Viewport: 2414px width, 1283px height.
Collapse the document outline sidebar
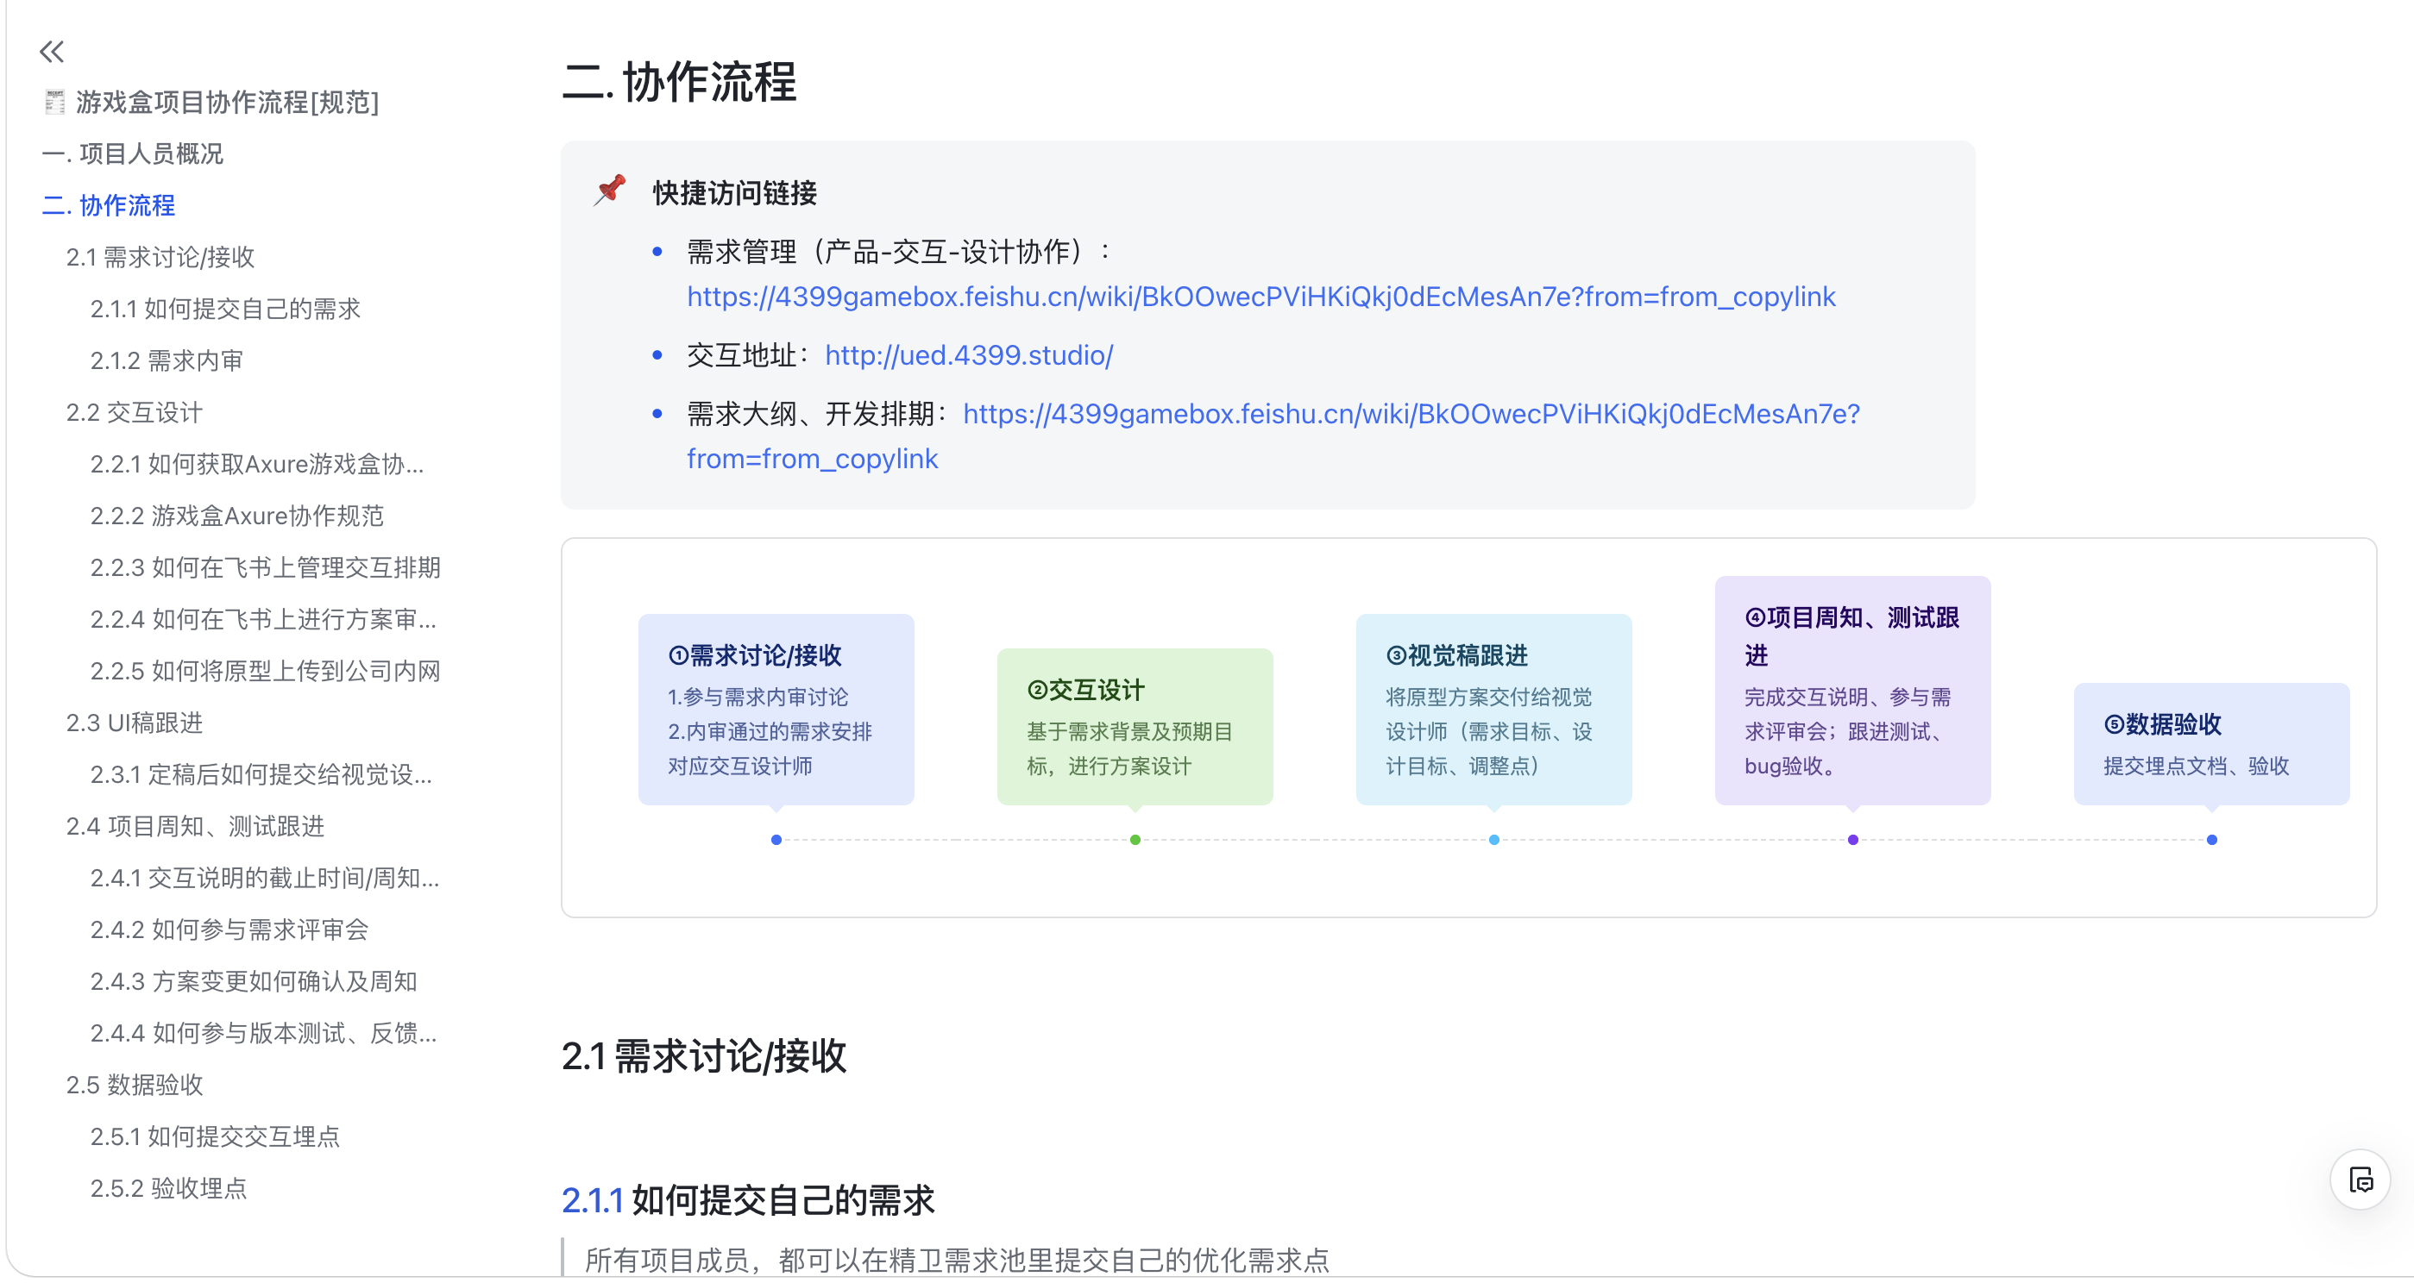pos(52,52)
